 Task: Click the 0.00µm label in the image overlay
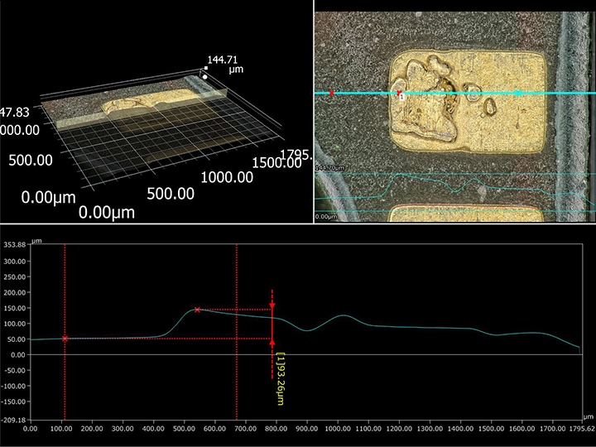pyautogui.click(x=325, y=217)
